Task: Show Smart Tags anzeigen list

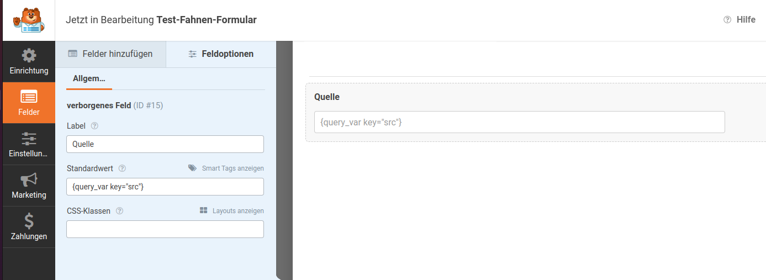Action: coord(226,168)
